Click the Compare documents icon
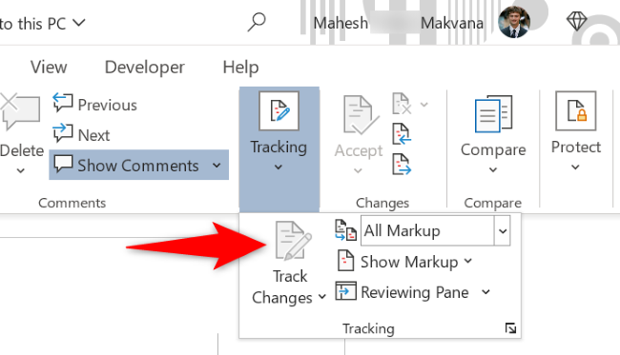The height and width of the screenshot is (355, 620). (x=493, y=113)
